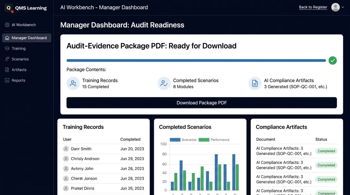Viewport: 350px width, 195px height.
Task: Click the Scenarios legend label in chart
Action: [189, 140]
